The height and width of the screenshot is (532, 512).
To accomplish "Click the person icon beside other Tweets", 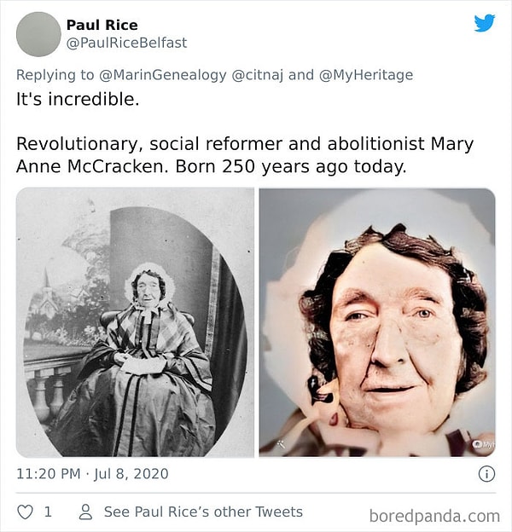I will click(x=85, y=512).
